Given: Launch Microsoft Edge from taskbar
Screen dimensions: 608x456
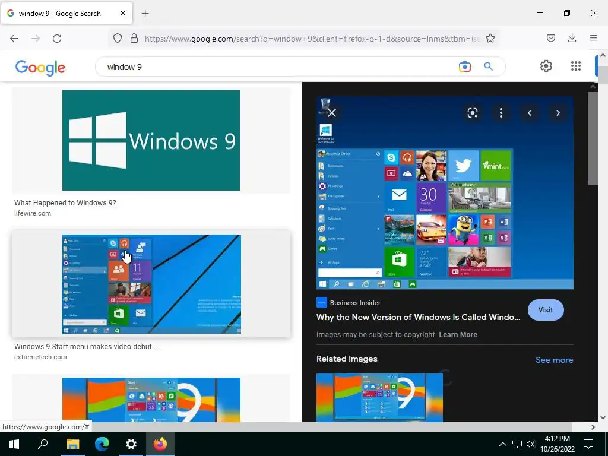Looking at the screenshot, I should point(102,444).
